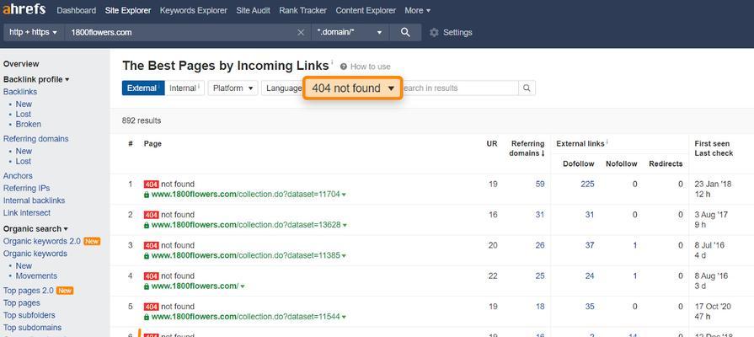
Task: Click the magnifier search button beside domain mode
Action: pyautogui.click(x=405, y=32)
